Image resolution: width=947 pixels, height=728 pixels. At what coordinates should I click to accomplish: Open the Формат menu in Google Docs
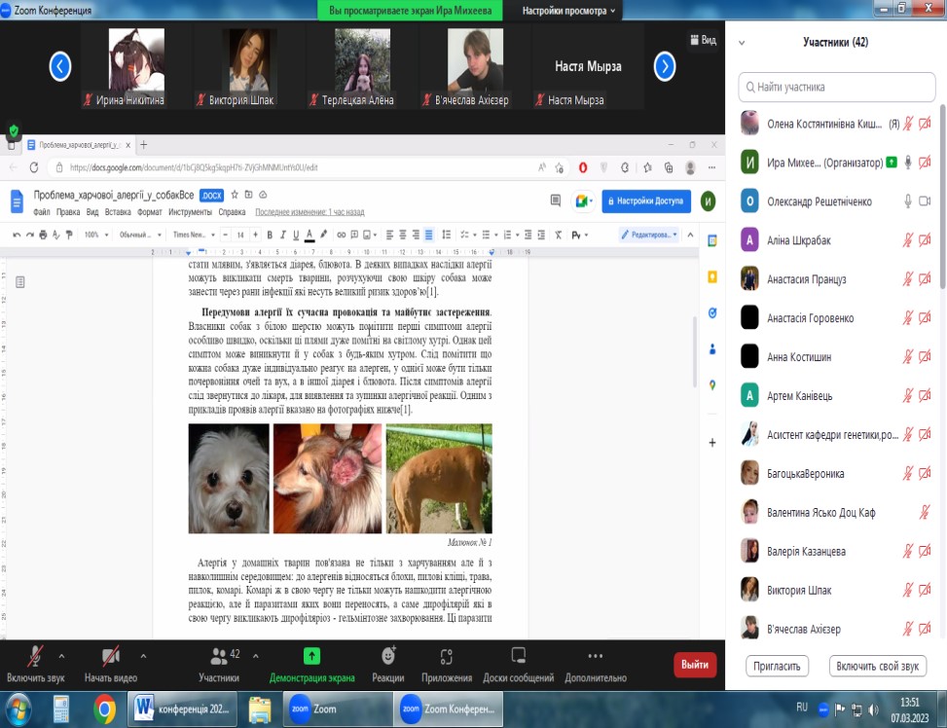pos(149,211)
